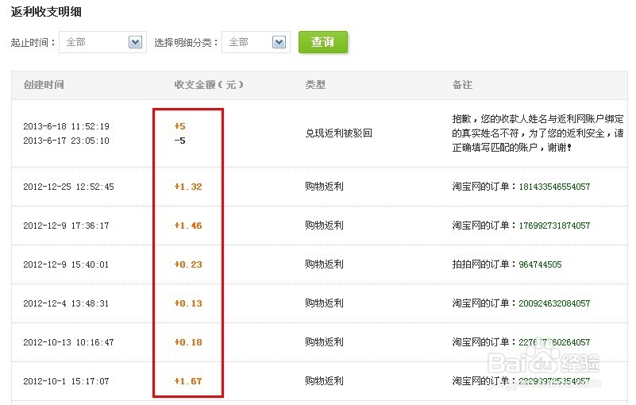Click the 创建时间 column header

click(44, 85)
